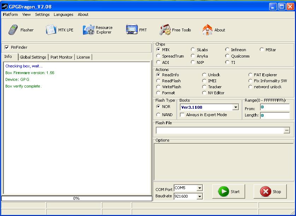Select MStar chip option
The height and width of the screenshot is (216, 296).
pos(262,50)
